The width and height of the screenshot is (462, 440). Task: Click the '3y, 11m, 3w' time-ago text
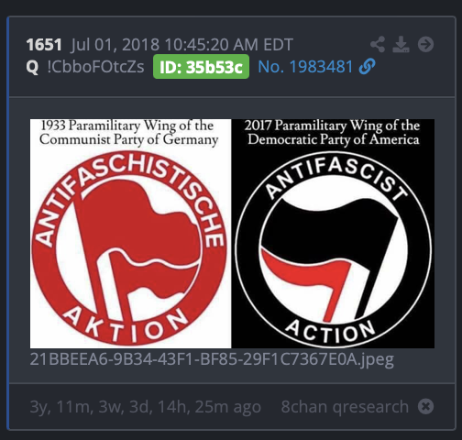point(146,407)
